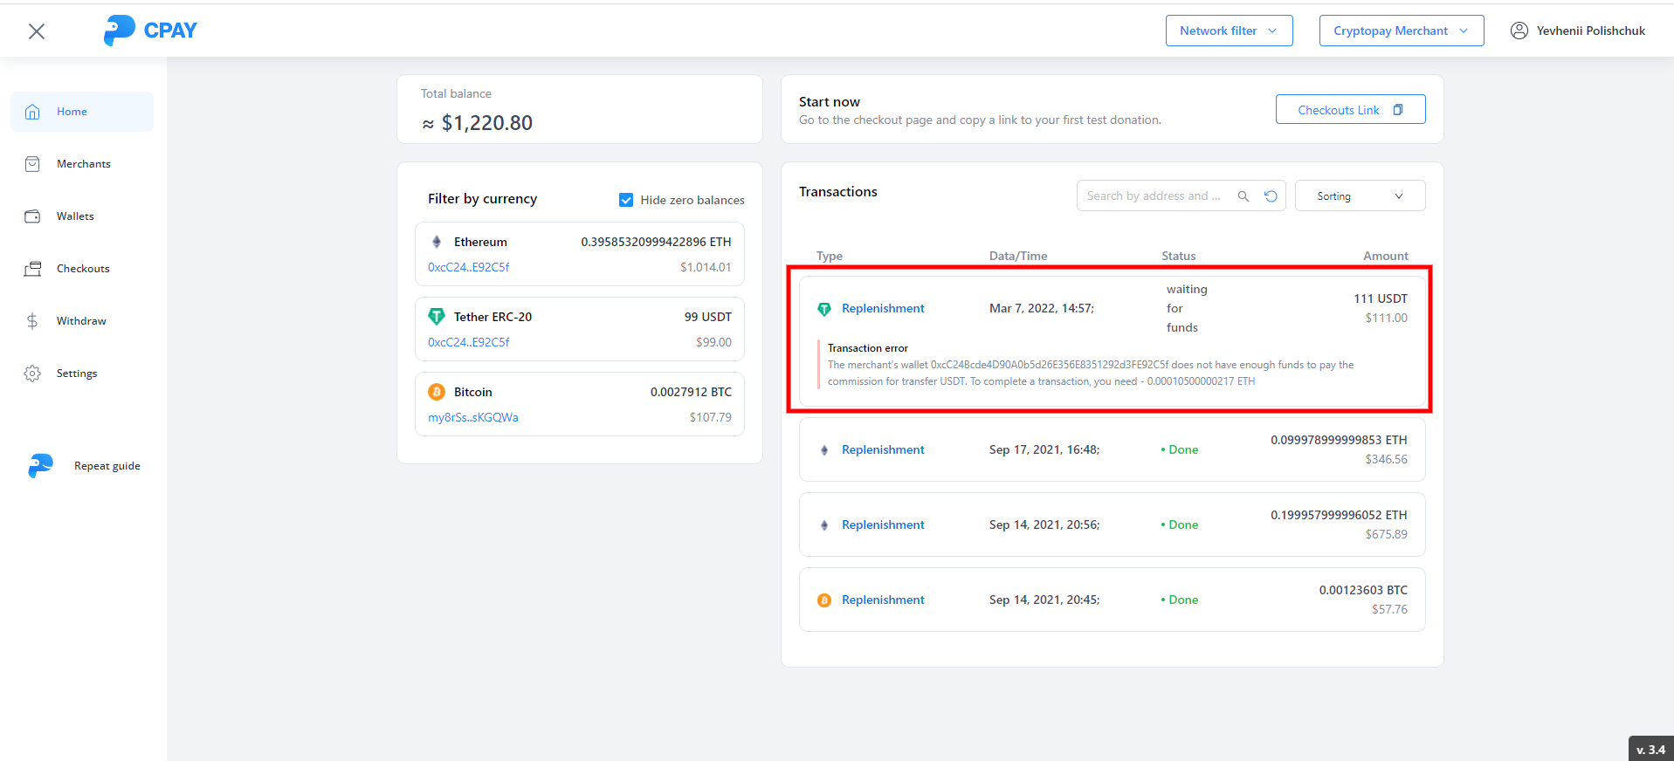This screenshot has height=761, width=1674.
Task: Open the Network filter dropdown
Action: pos(1229,31)
